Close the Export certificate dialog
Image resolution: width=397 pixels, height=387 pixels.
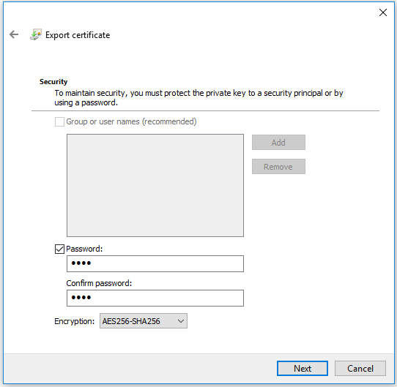383,12
